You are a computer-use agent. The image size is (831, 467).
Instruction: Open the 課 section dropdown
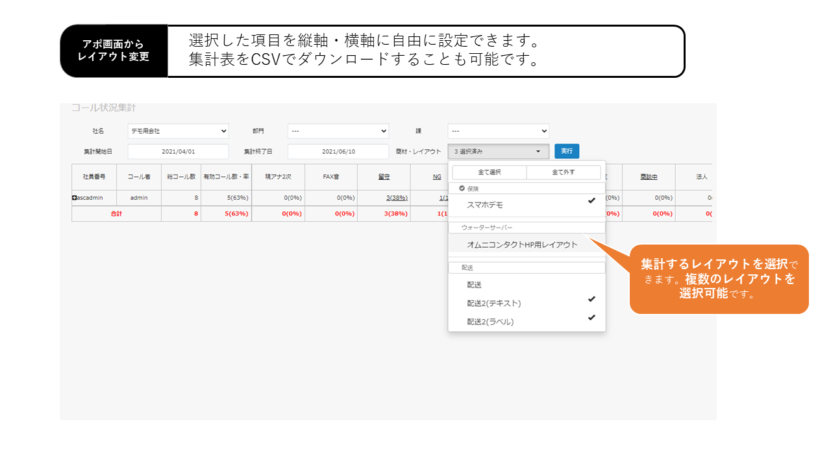tap(498, 131)
